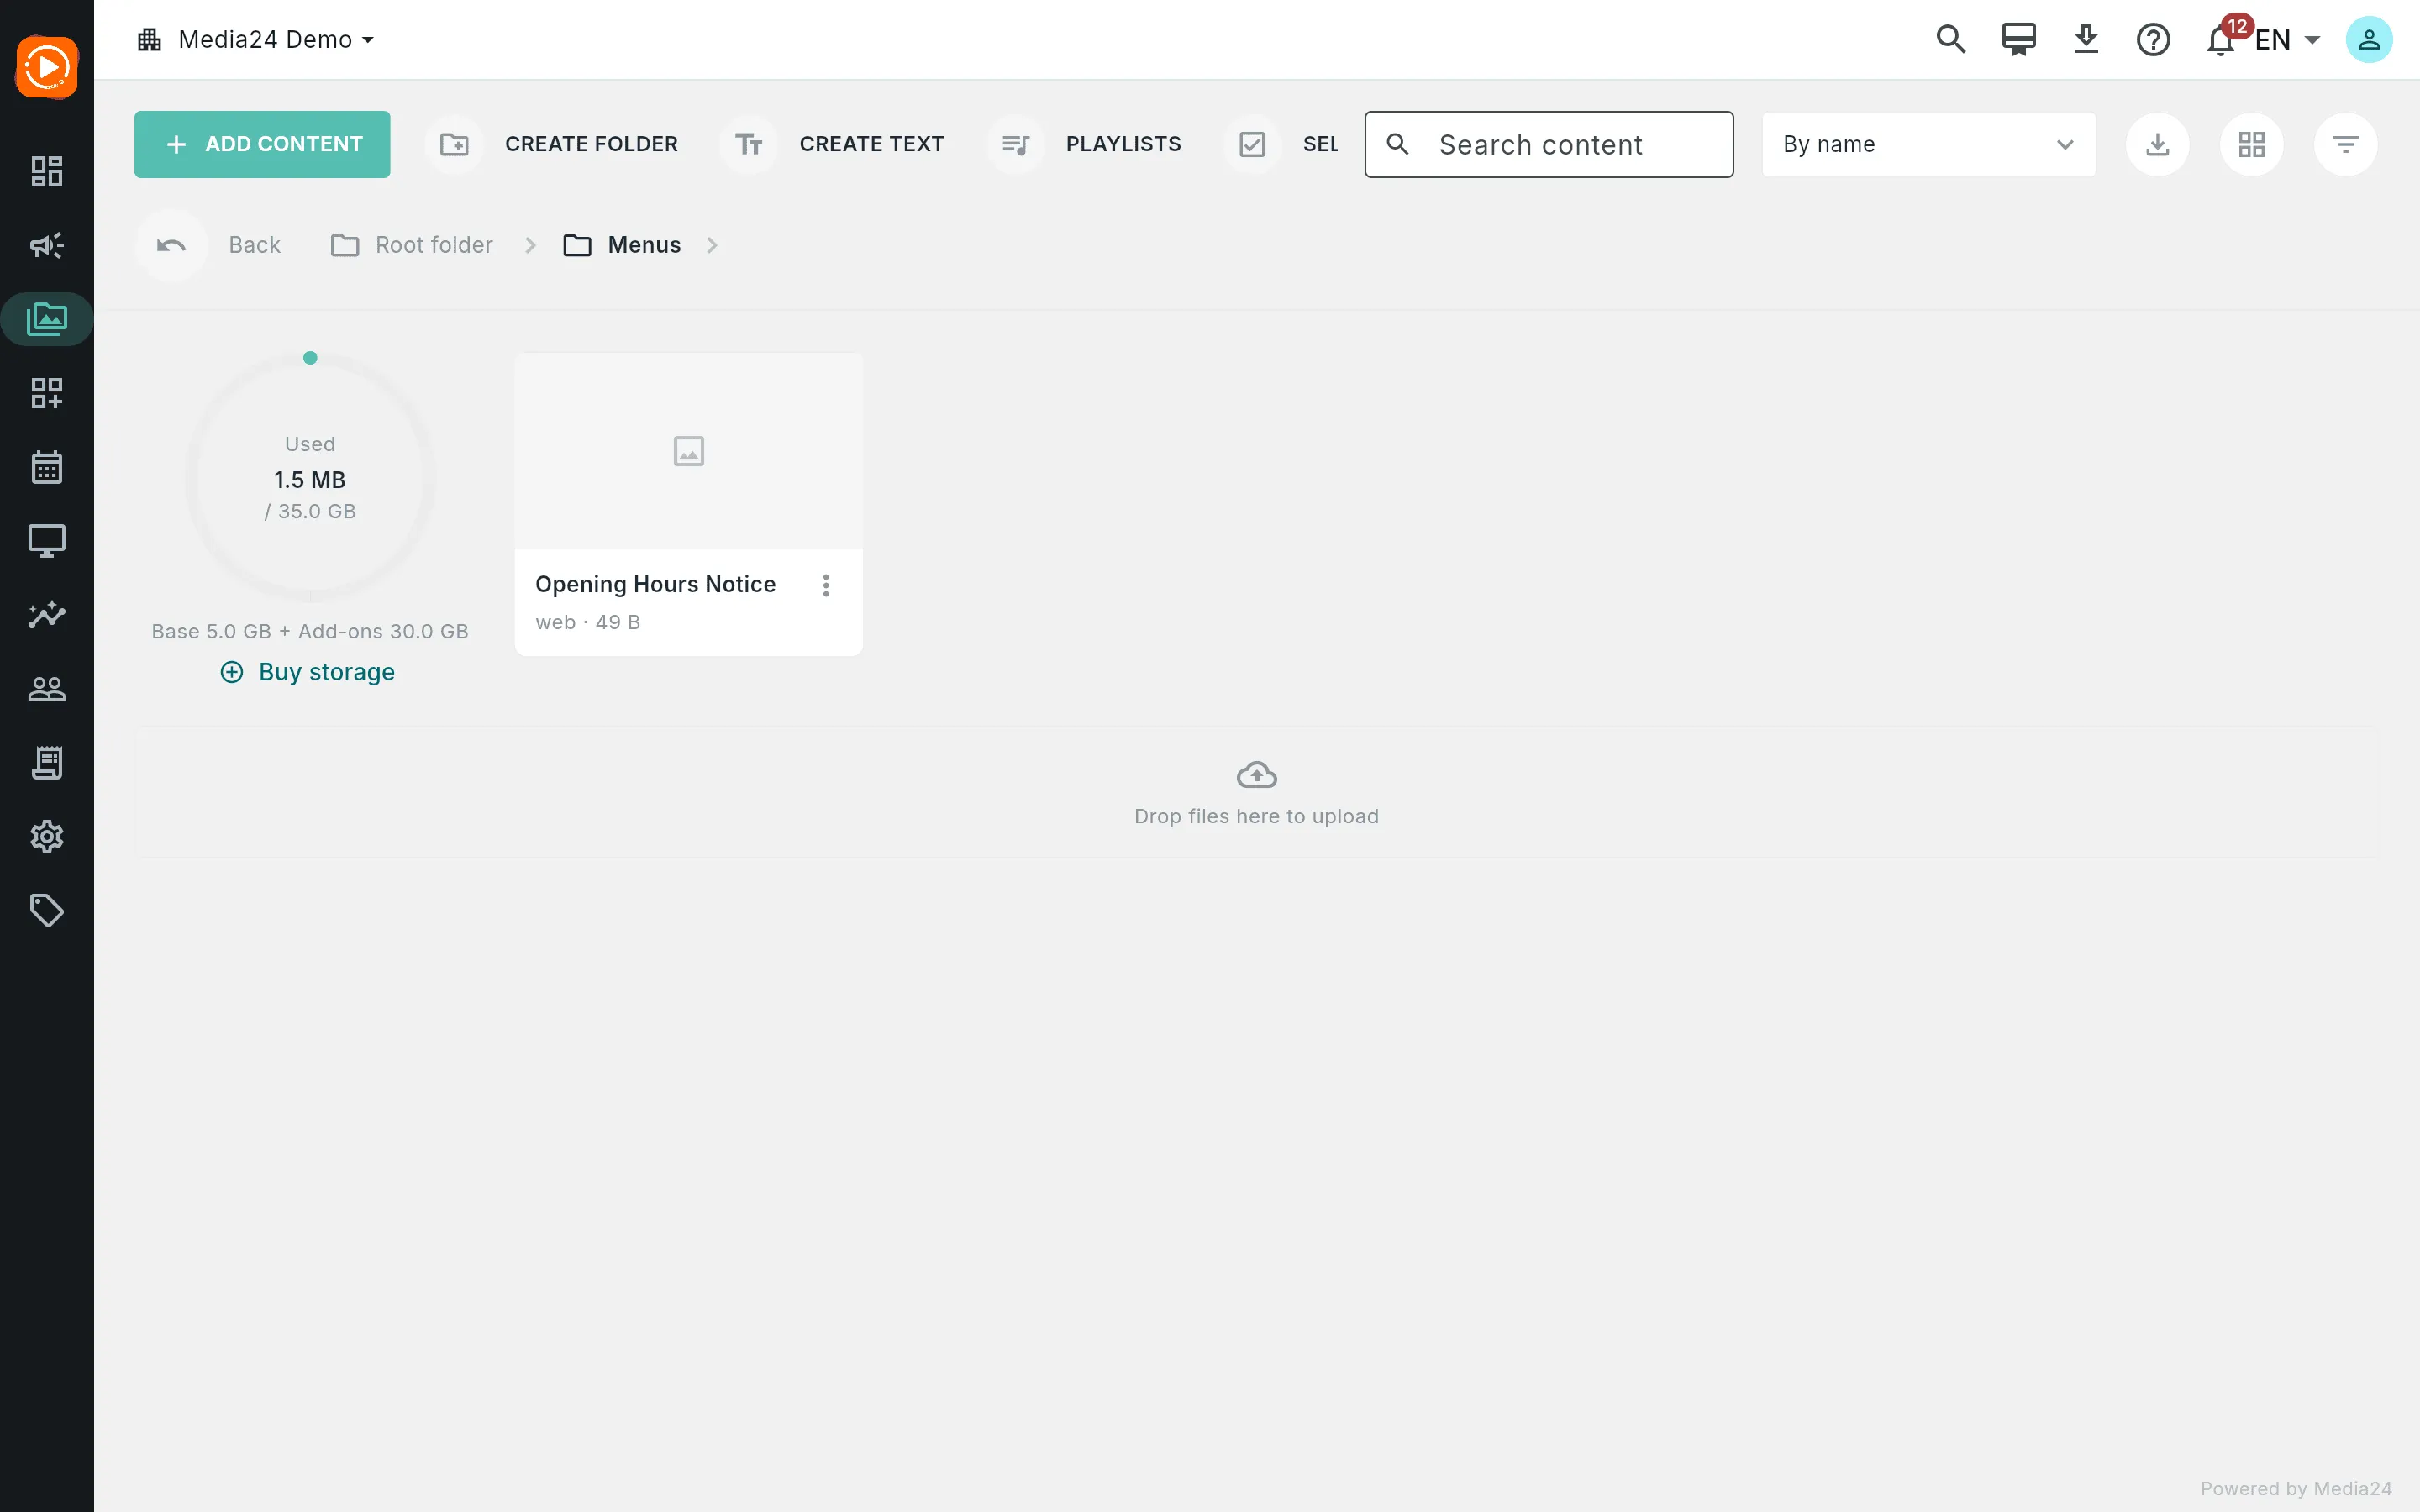Open notifications bell with 12 badge

coord(2222,40)
